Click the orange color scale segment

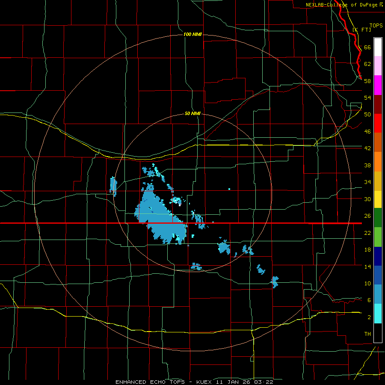coord(378,162)
